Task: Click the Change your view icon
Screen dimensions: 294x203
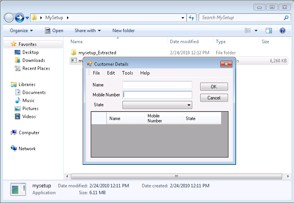Action: 248,31
